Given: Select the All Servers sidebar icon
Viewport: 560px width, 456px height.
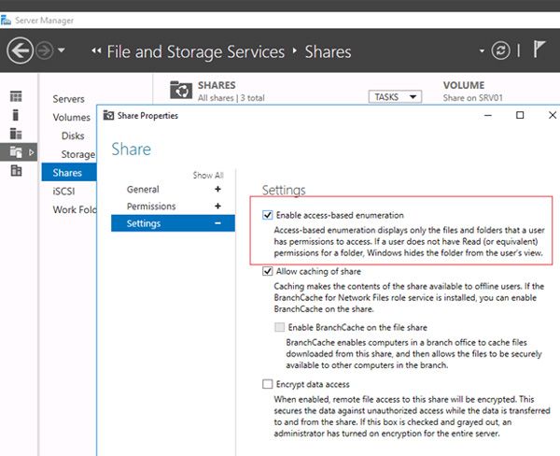Looking at the screenshot, I should pos(16,134).
